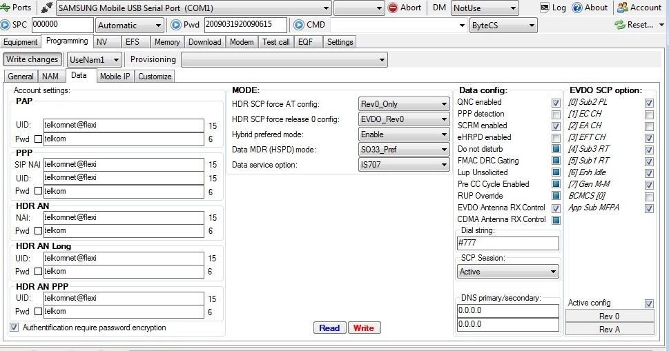The width and height of the screenshot is (669, 351).
Task: Click the Abort stop icon
Action: pyautogui.click(x=393, y=8)
